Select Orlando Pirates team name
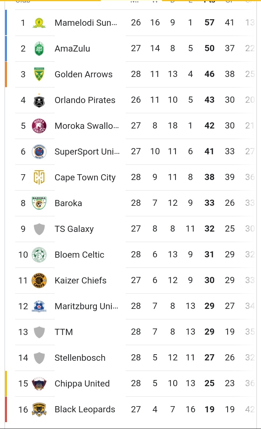This screenshot has height=429, width=261. pyautogui.click(x=85, y=100)
